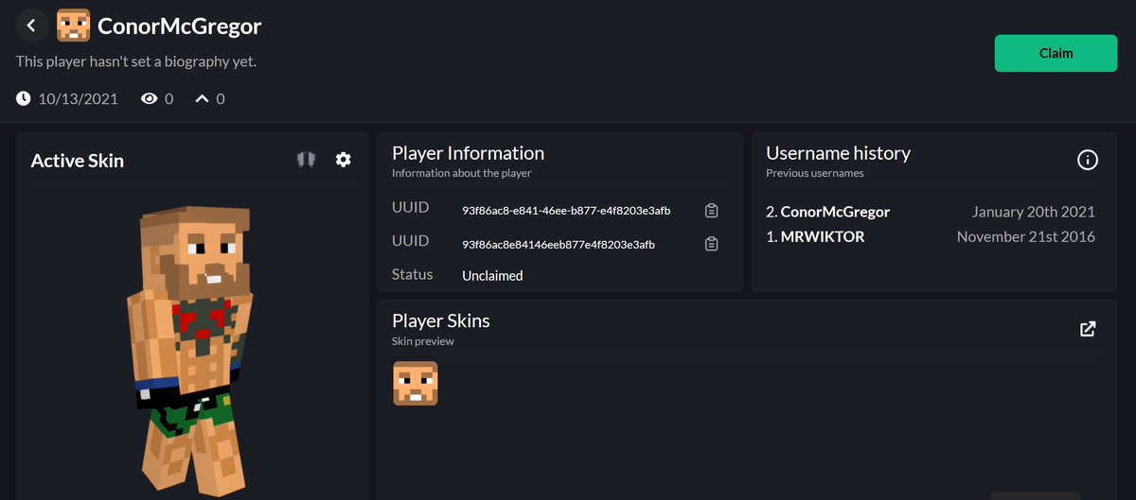Click the date November 21st 2016
Viewport: 1136px width, 500px height.
click(x=1026, y=236)
